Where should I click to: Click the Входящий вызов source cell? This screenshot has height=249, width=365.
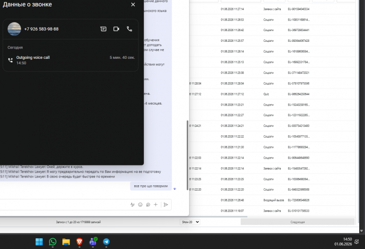click(274, 200)
